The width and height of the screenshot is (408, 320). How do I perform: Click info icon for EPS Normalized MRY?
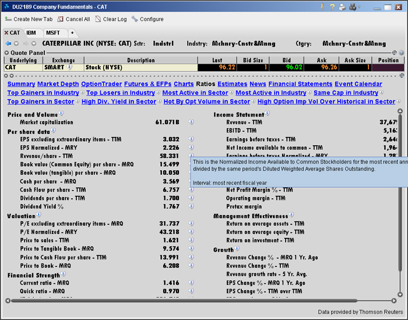point(191,147)
